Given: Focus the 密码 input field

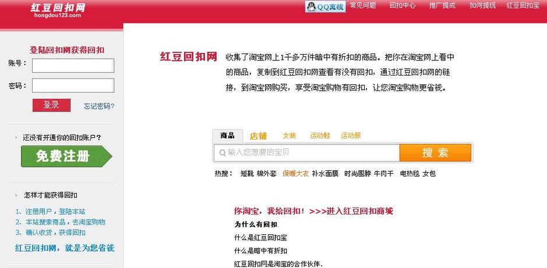Looking at the screenshot, I should pos(73,85).
